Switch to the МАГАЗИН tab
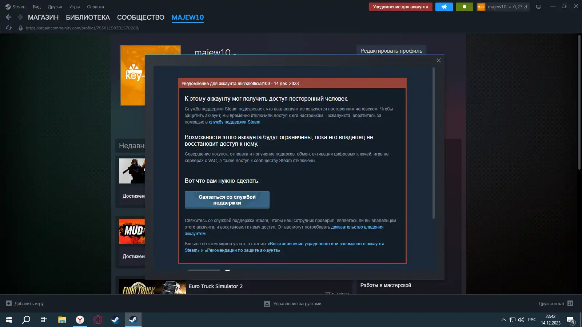Viewport: 582px width, 327px height. pos(43,17)
